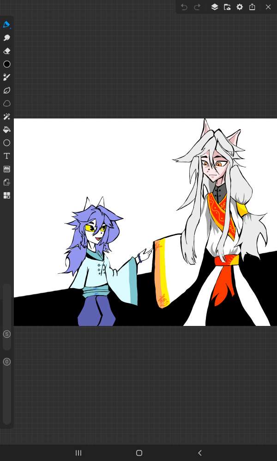Open the brush mixer tool
The height and width of the screenshot is (461, 277).
coord(6,77)
